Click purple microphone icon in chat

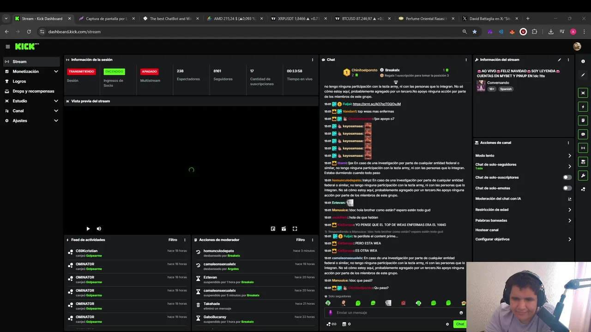click(x=330, y=313)
